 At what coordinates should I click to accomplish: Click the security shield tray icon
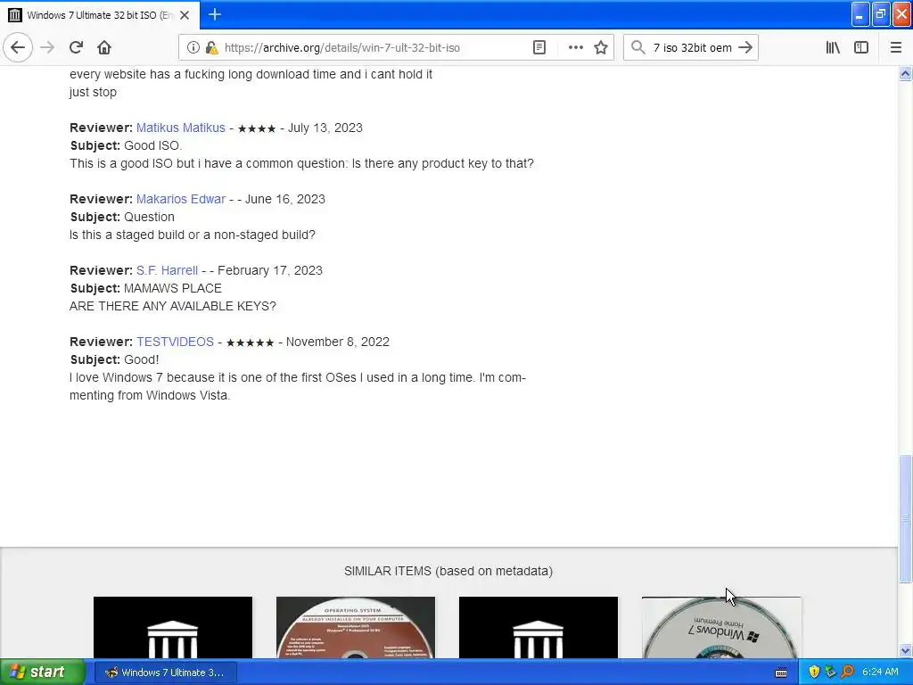pyautogui.click(x=814, y=673)
